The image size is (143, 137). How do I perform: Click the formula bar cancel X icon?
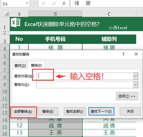(x=44, y=3)
